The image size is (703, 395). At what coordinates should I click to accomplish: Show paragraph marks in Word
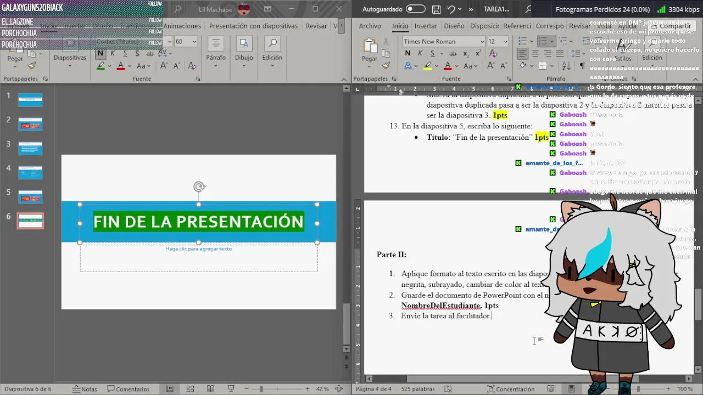coord(582,66)
